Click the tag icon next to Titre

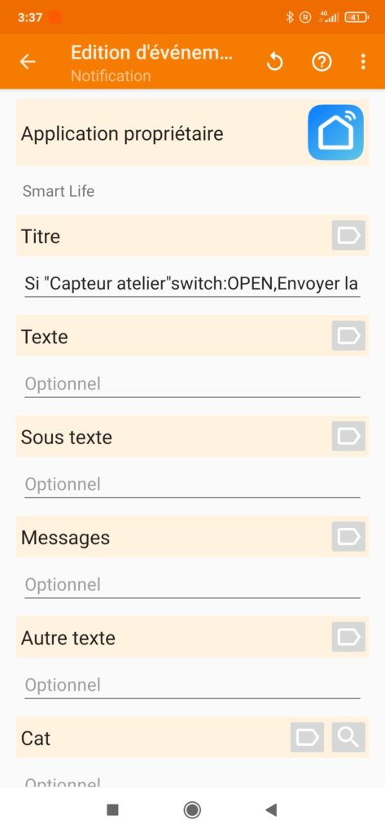tap(348, 235)
